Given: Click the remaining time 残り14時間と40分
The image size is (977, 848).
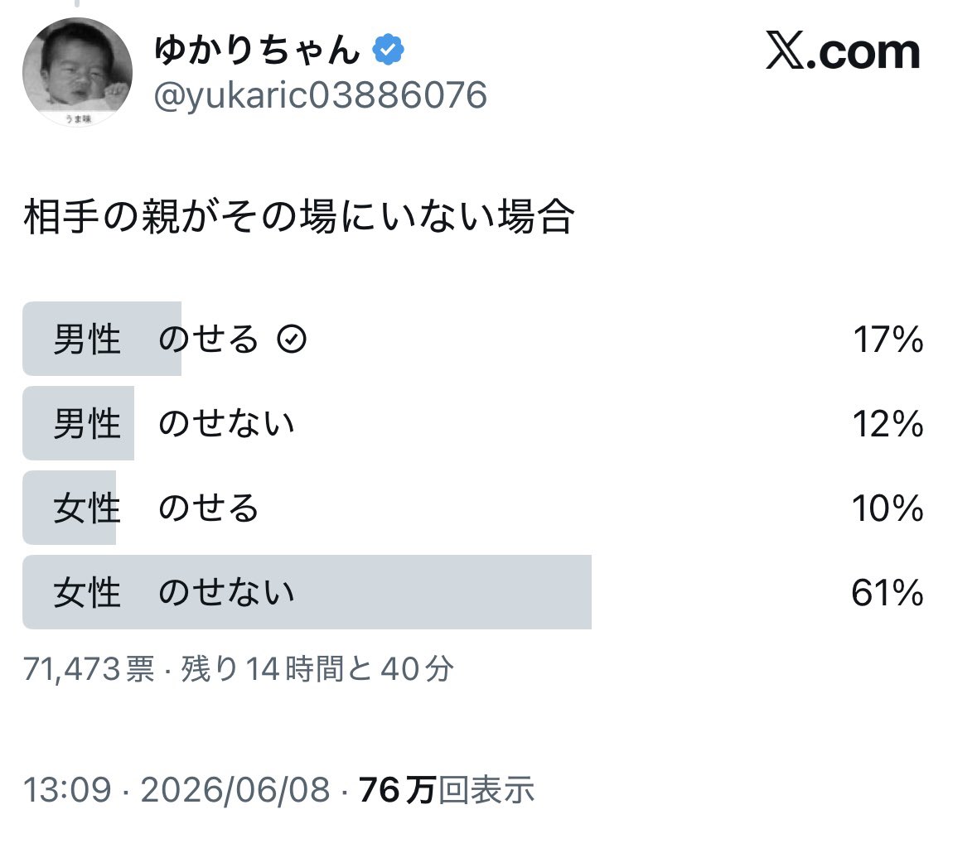Looking at the screenshot, I should pos(317,669).
